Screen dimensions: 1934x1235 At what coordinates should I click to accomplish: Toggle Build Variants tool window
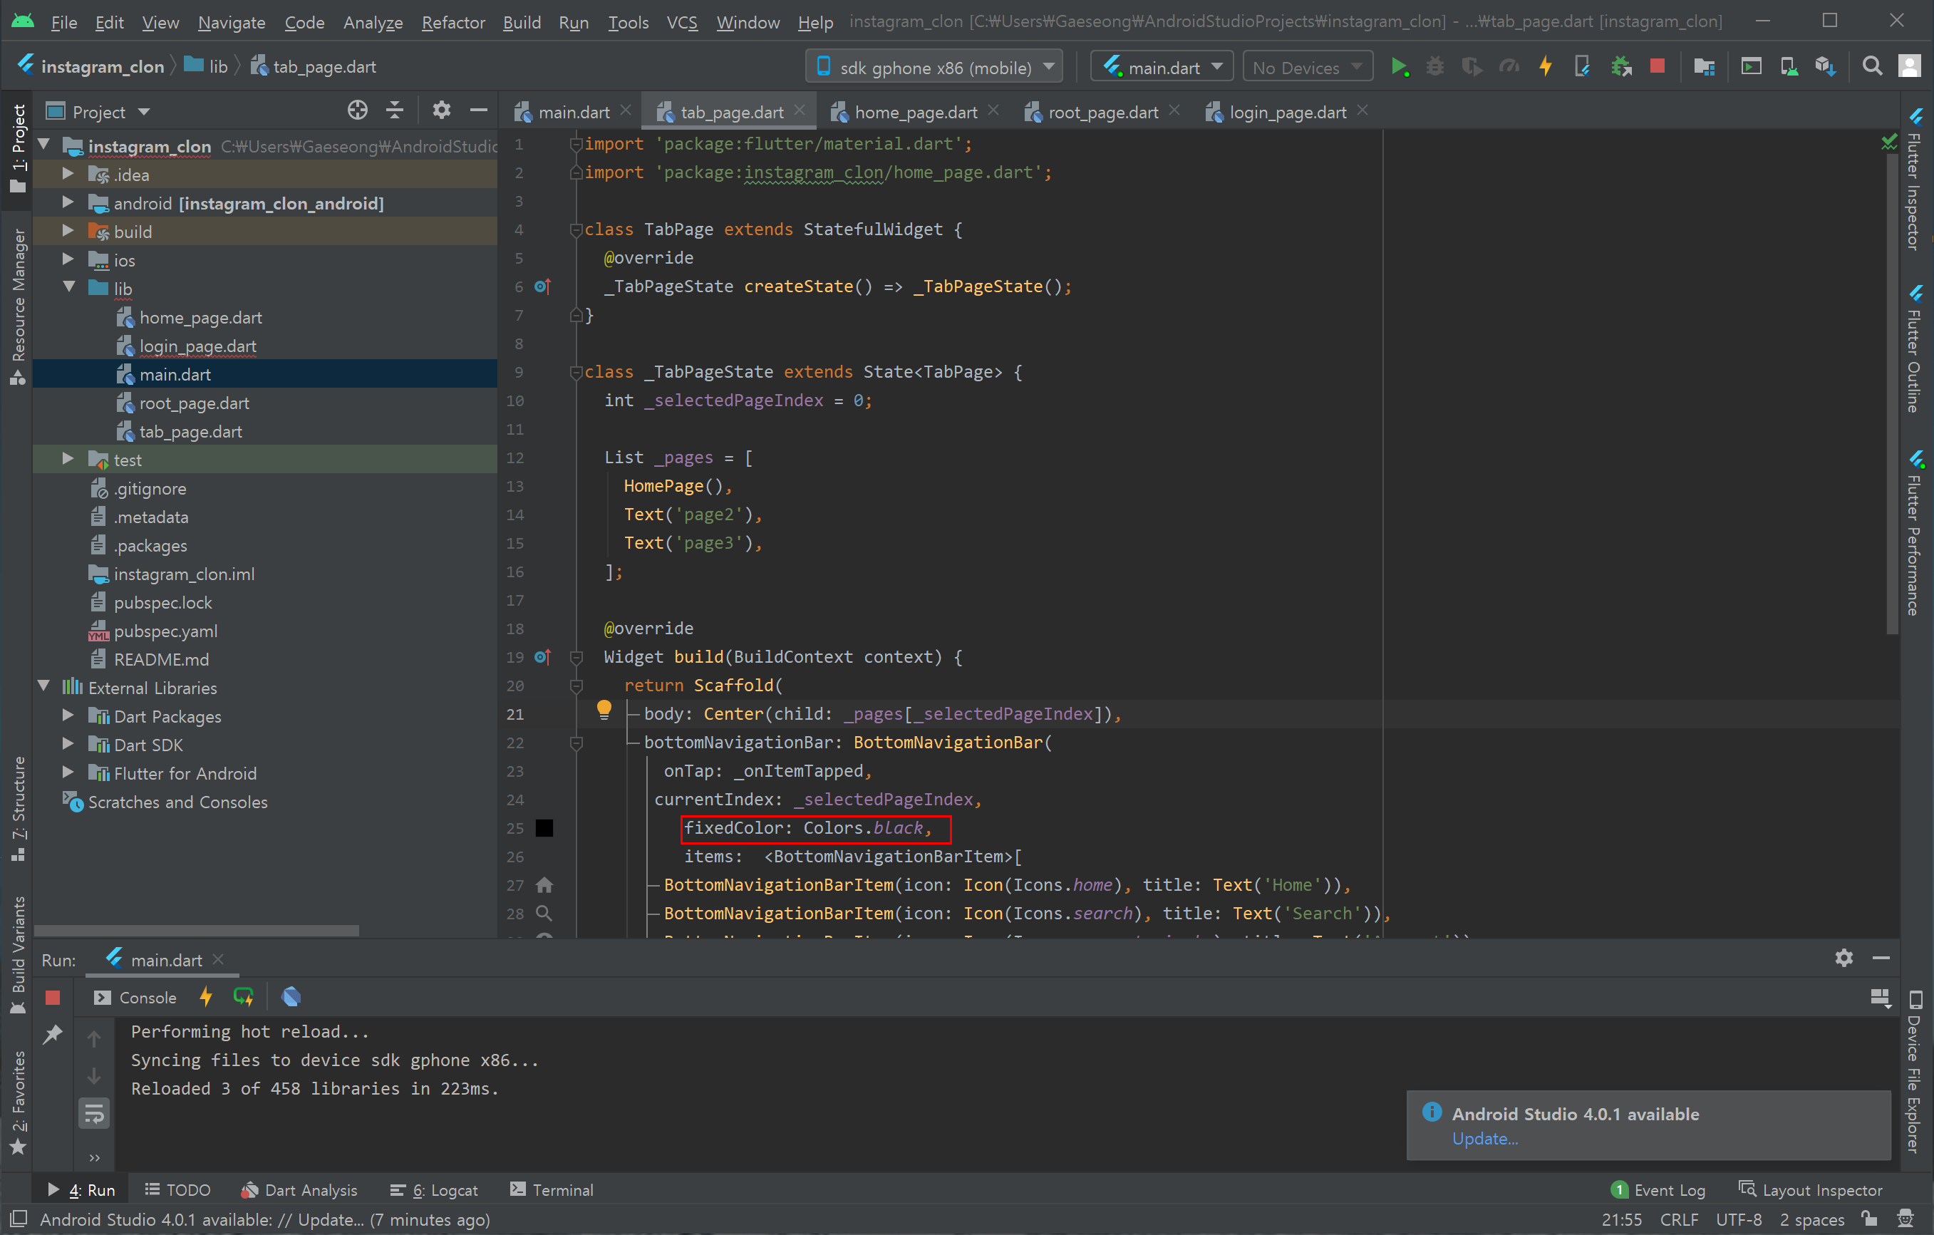(18, 955)
